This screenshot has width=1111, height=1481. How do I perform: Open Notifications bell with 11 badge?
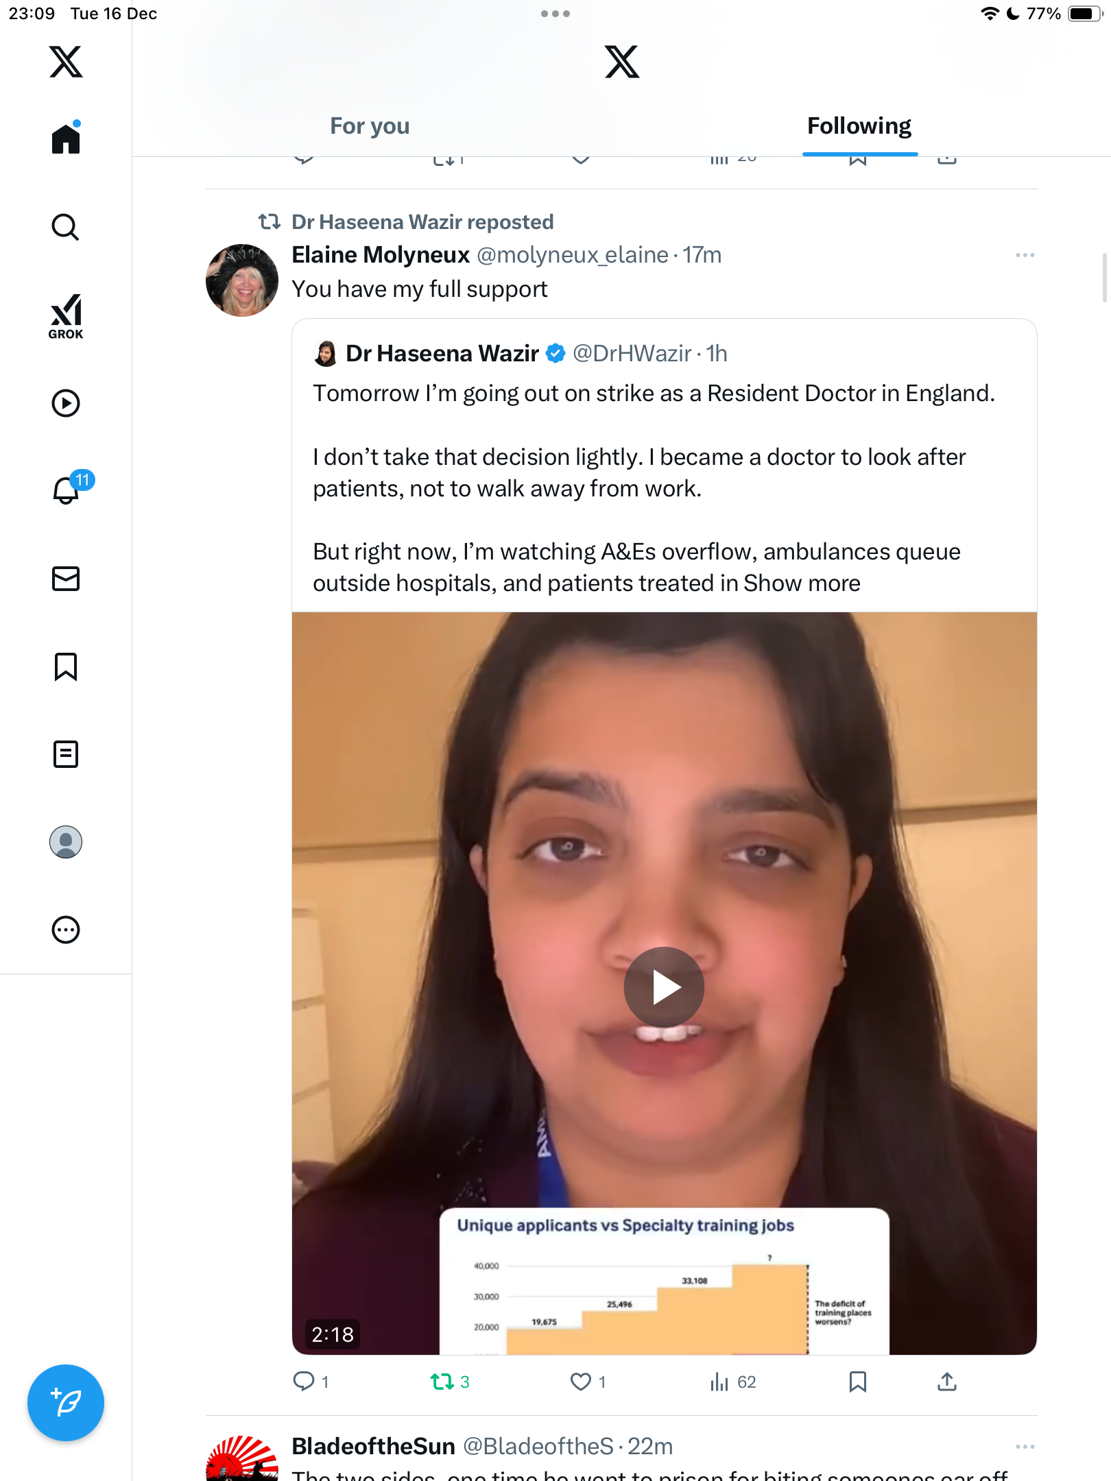67,490
